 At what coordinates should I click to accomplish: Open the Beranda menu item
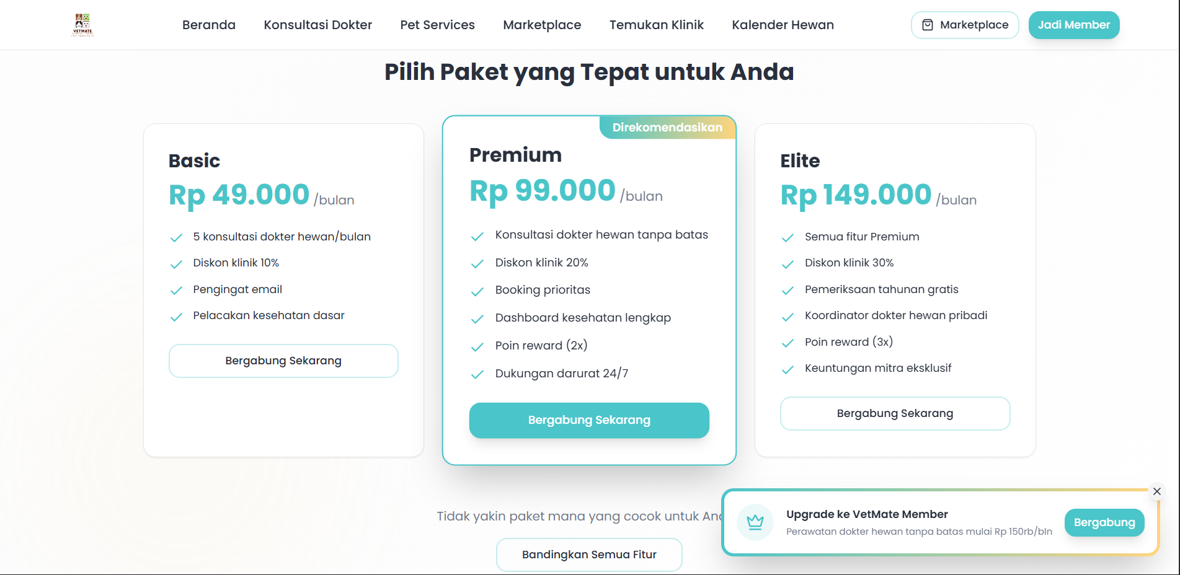(209, 25)
